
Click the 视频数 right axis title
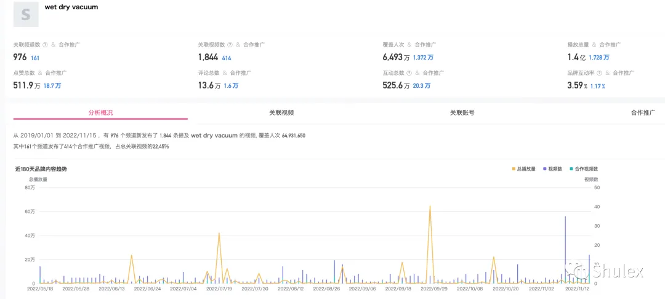pyautogui.click(x=590, y=179)
